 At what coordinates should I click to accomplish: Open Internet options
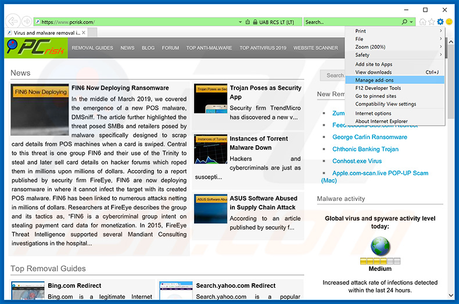(x=395, y=113)
